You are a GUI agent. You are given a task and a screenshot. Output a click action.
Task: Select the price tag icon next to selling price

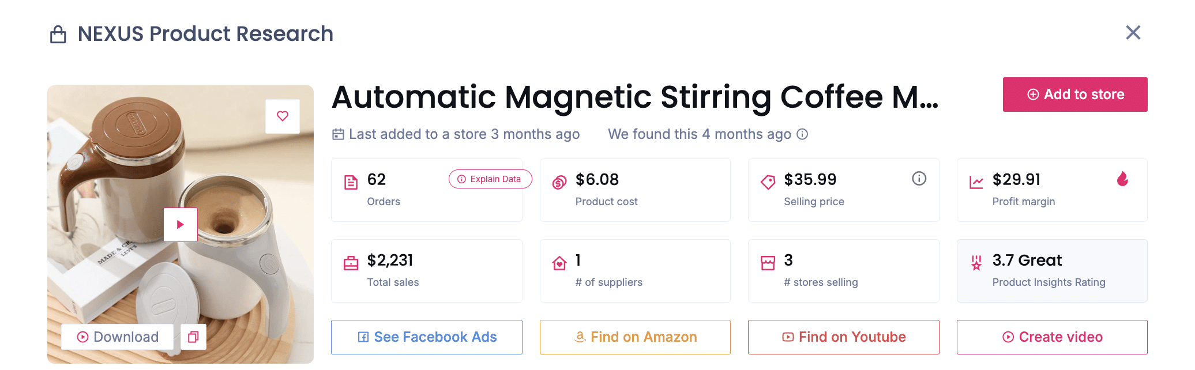coord(768,182)
